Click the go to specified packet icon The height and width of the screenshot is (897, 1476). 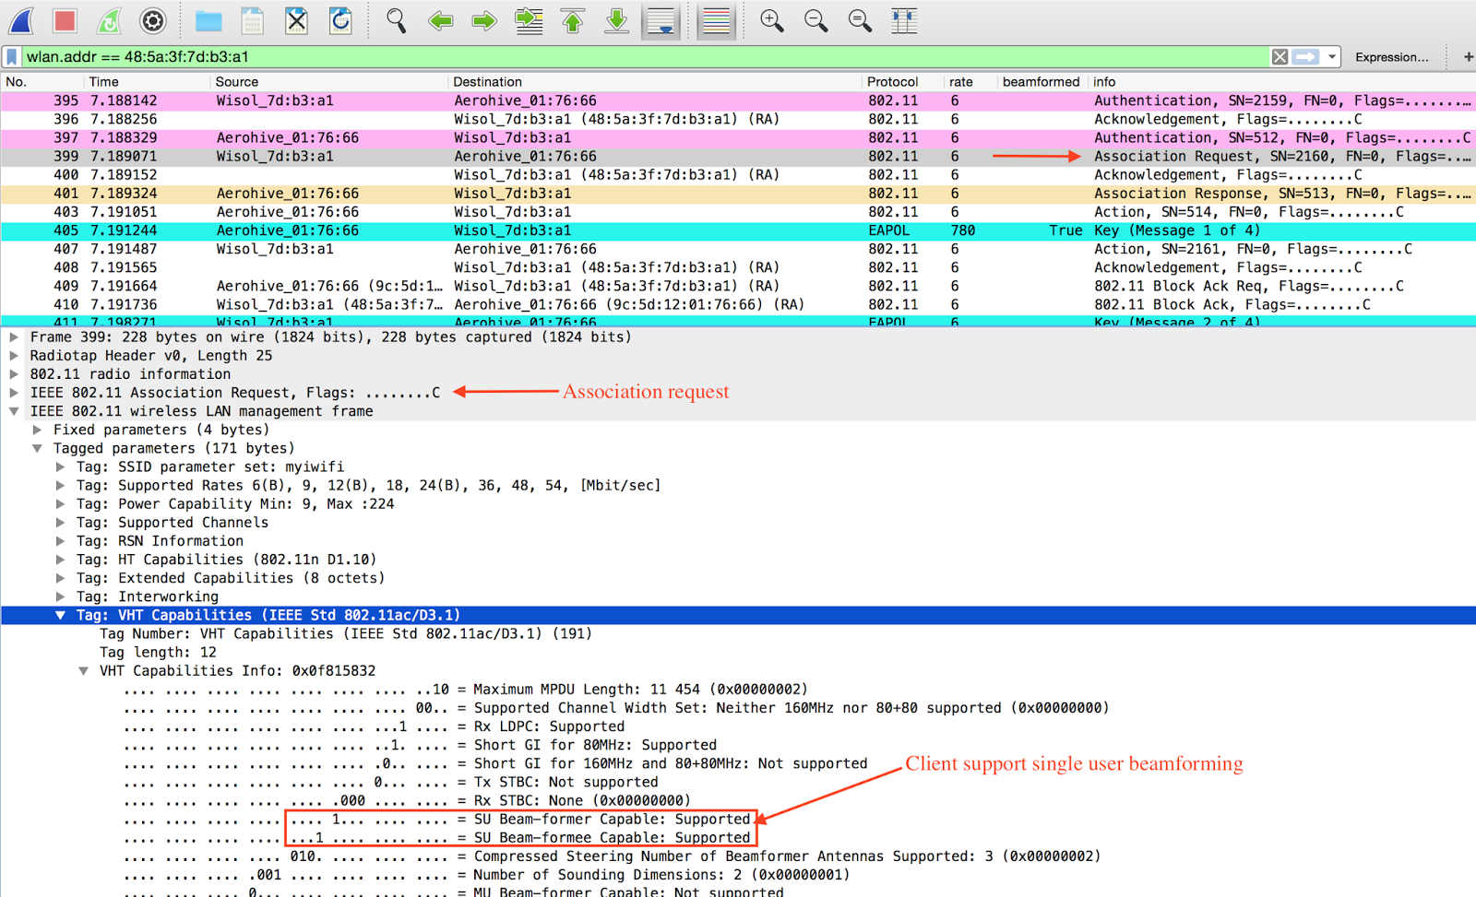pos(529,20)
